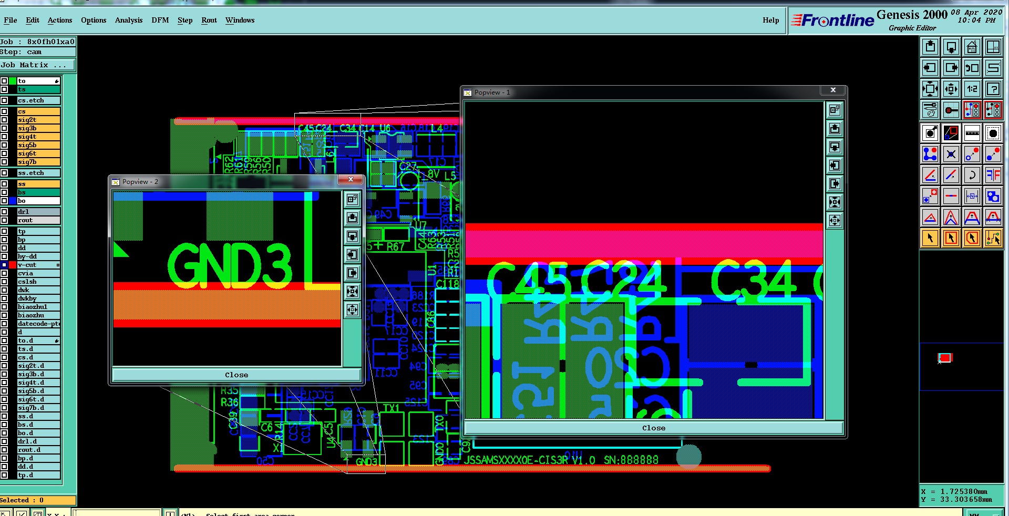Toggle the checkbox for layer biaozhu
1009x516 pixels.
(4, 315)
